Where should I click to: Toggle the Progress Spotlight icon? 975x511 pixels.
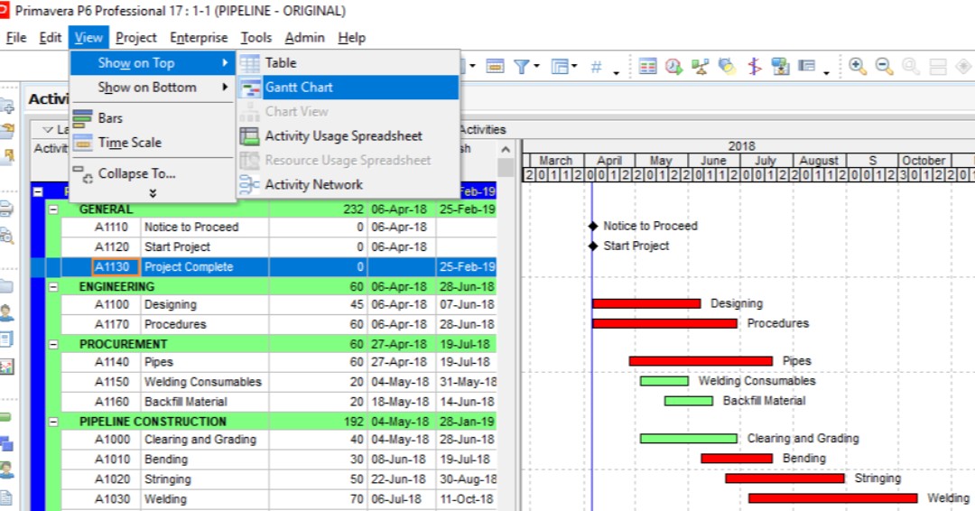coord(727,66)
